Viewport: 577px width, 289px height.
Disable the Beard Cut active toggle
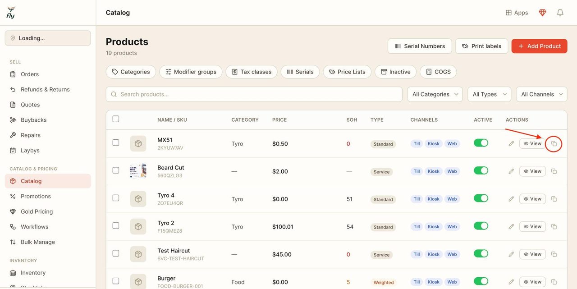(x=481, y=170)
